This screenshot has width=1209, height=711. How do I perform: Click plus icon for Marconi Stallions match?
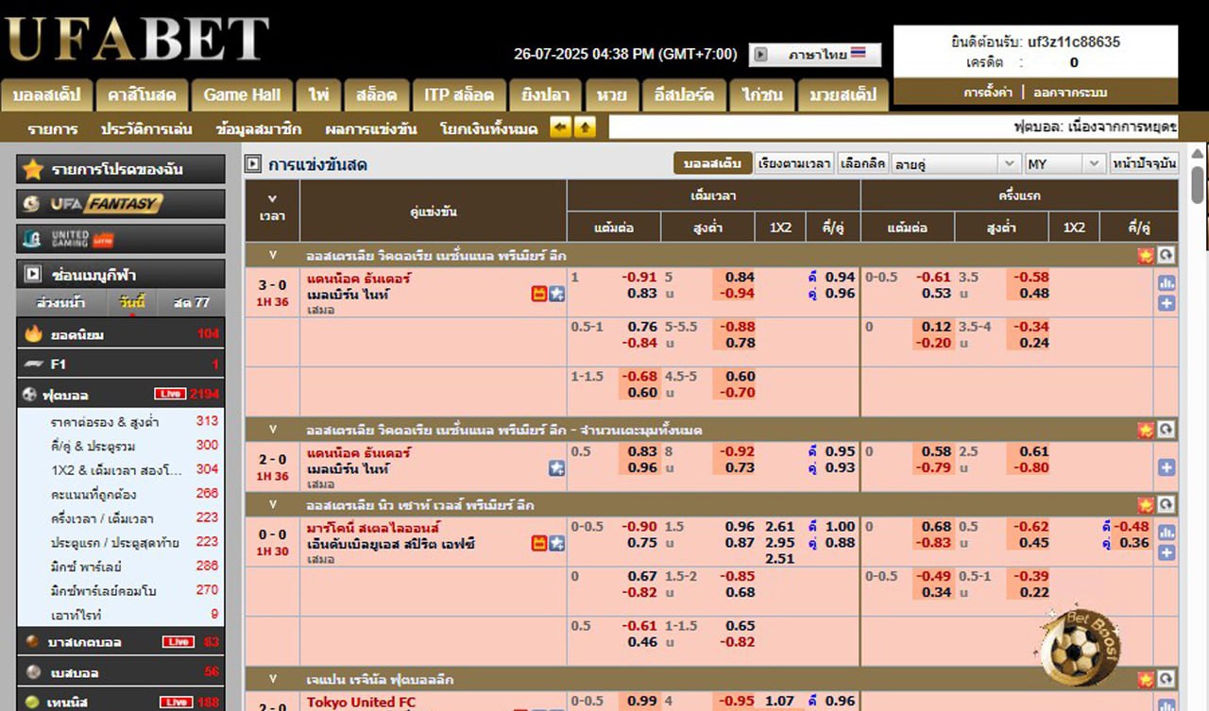point(1166,552)
